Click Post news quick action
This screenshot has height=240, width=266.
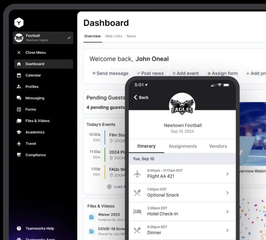pos(150,73)
